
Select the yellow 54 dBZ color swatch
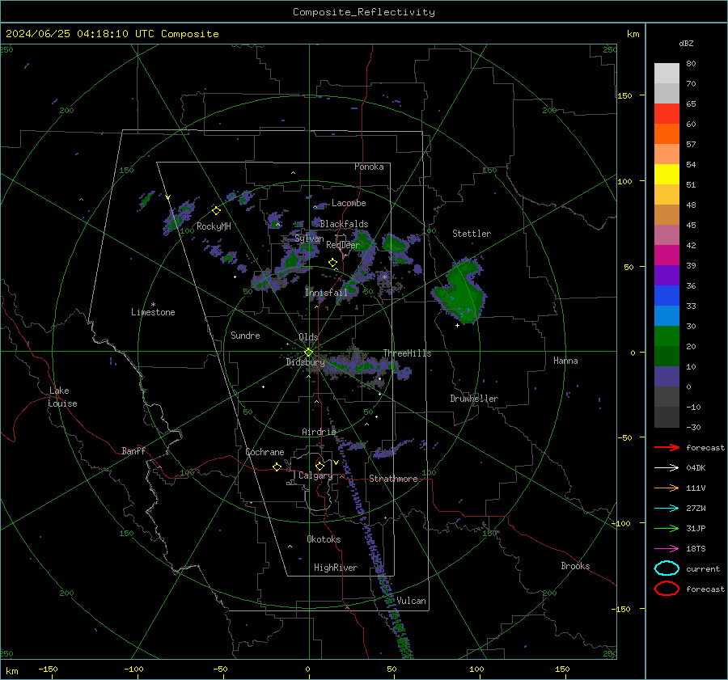667,175
